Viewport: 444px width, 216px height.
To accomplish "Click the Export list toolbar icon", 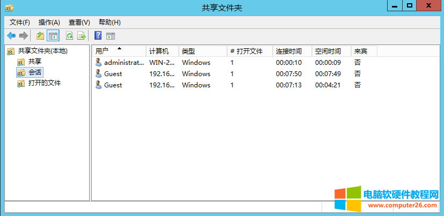I will coord(82,36).
